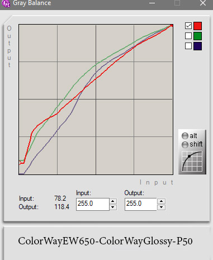
Task: Close the Gray Balance window
Action: [203, 3]
